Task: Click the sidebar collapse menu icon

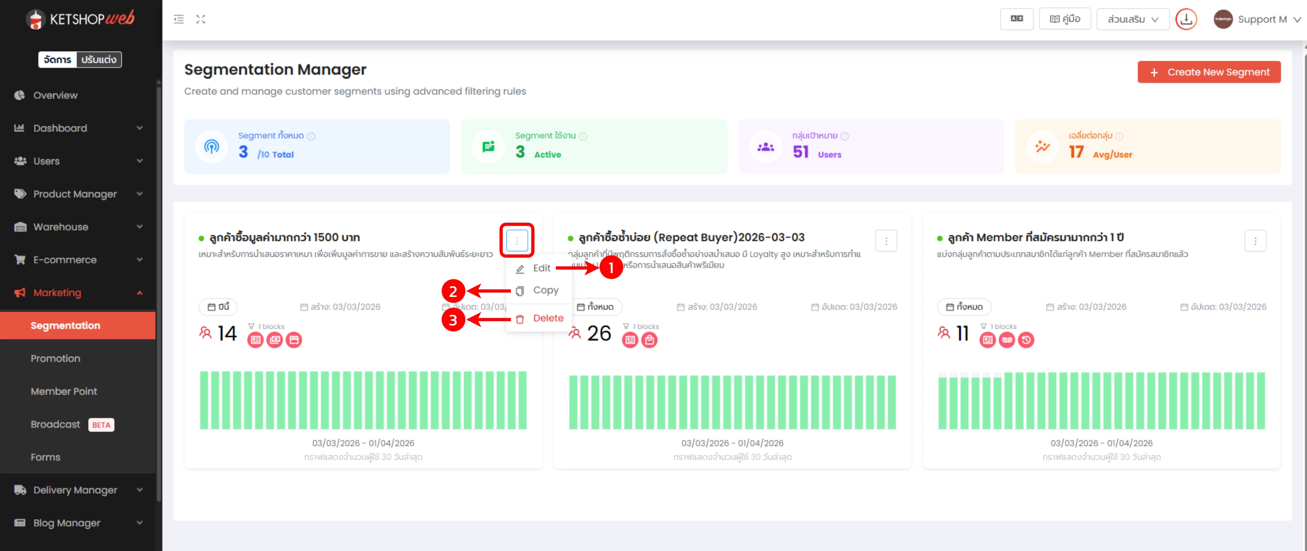Action: click(179, 19)
